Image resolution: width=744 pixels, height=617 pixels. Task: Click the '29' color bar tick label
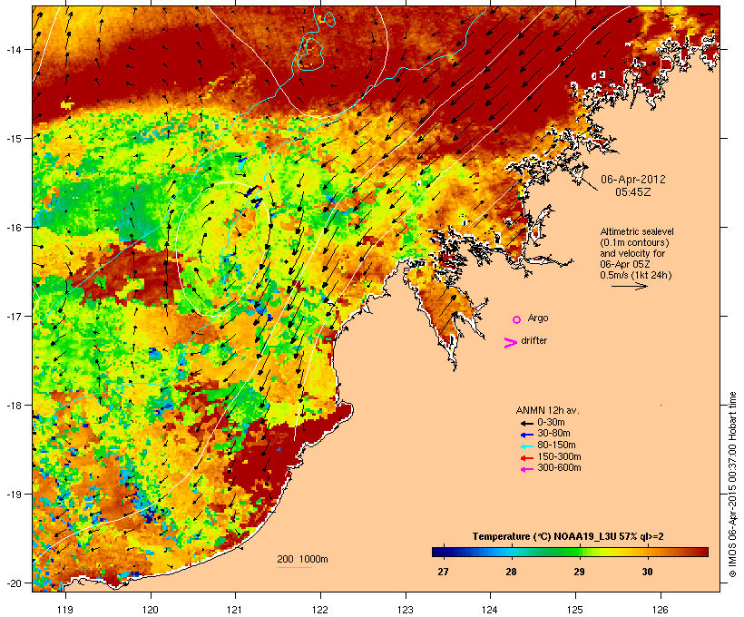tap(579, 572)
